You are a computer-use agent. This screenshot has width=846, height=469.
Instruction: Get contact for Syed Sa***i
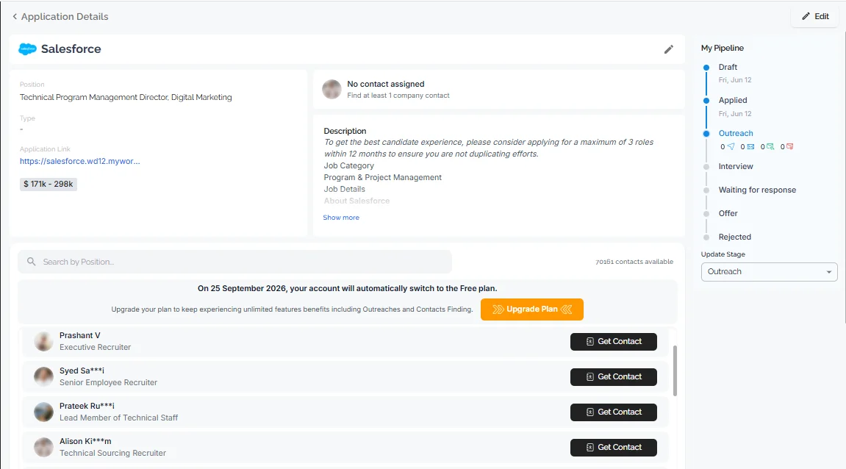(x=614, y=376)
